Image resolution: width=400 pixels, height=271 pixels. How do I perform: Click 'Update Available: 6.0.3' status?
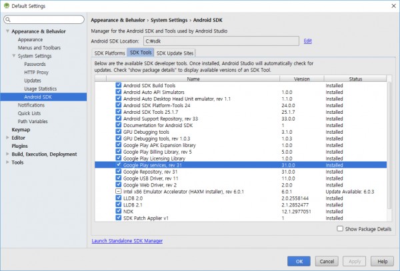coord(350,191)
